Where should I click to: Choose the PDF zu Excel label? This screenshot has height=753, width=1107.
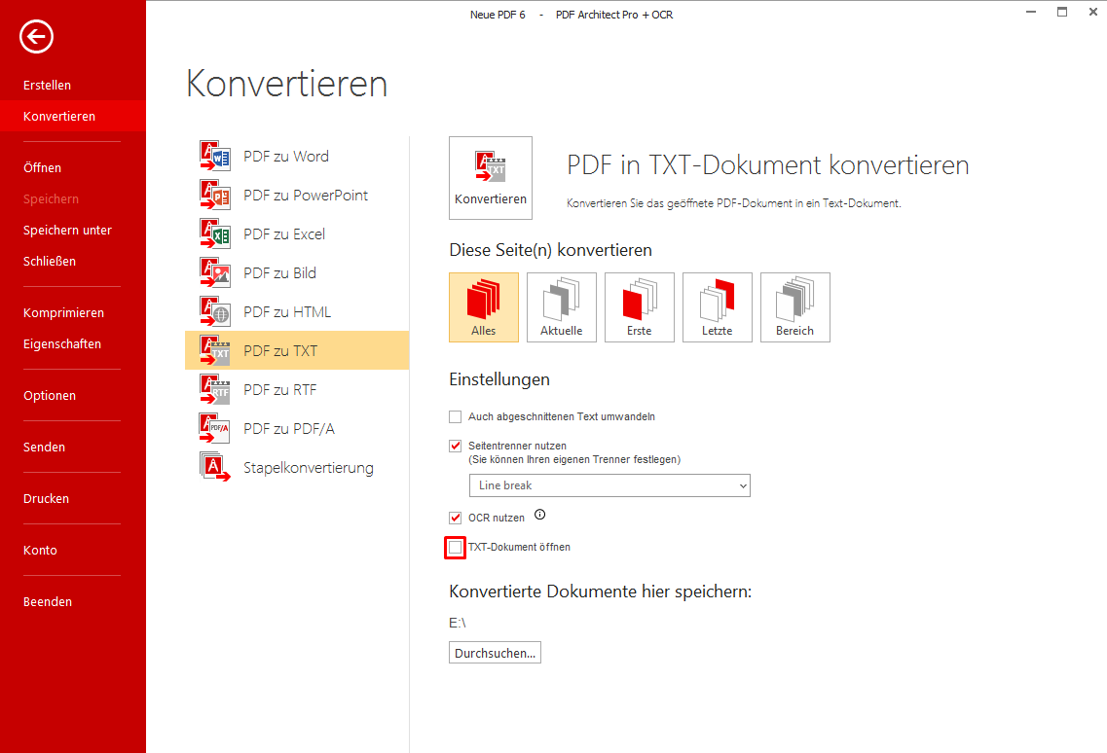click(284, 233)
